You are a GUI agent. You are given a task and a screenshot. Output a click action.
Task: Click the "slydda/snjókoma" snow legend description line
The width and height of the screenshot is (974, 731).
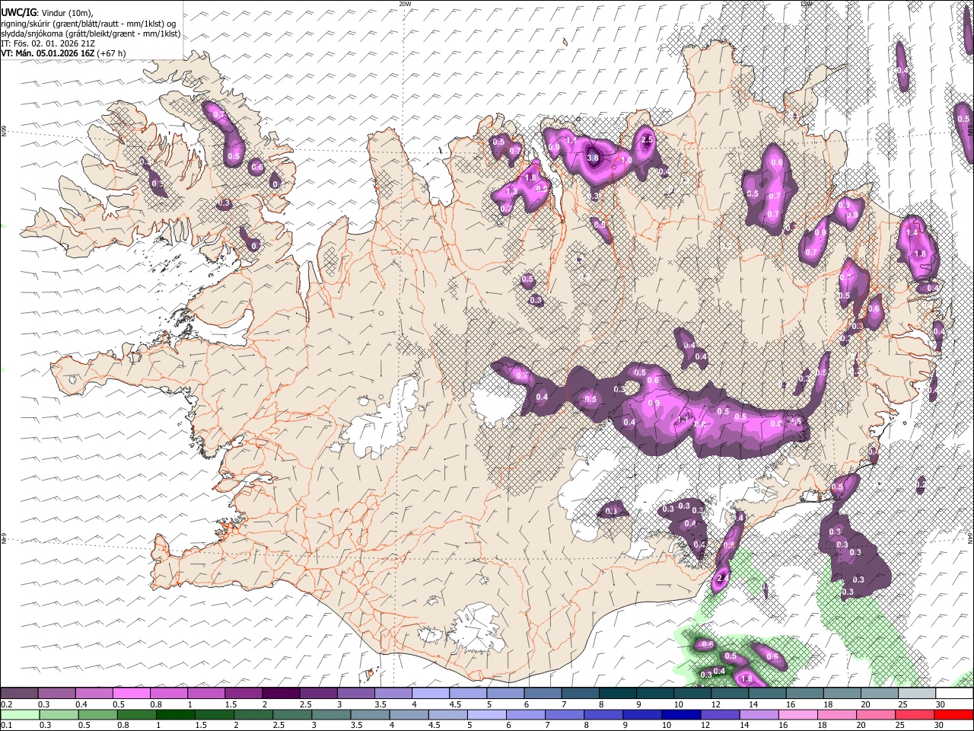pos(91,34)
